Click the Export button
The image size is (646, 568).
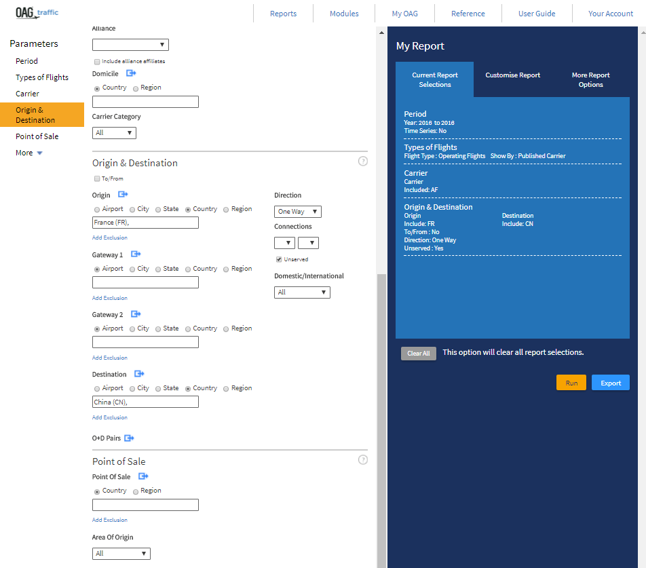[611, 383]
